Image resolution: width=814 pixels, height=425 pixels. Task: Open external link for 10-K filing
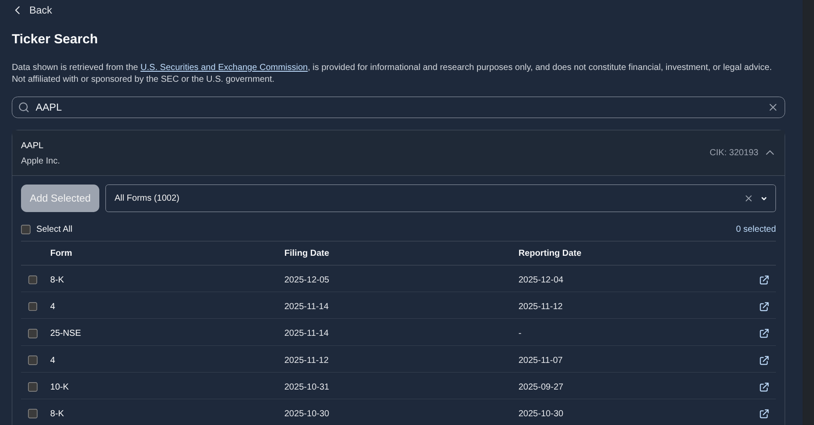tap(764, 387)
